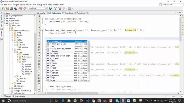Open the Run Project dropdown arrow

point(67,8)
